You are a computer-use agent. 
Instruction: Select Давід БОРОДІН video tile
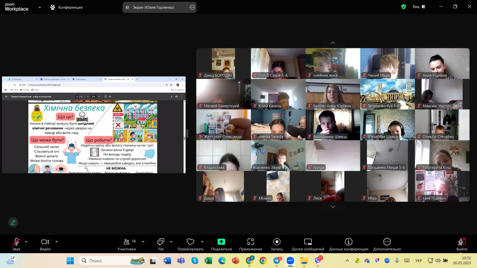pyautogui.click(x=224, y=63)
